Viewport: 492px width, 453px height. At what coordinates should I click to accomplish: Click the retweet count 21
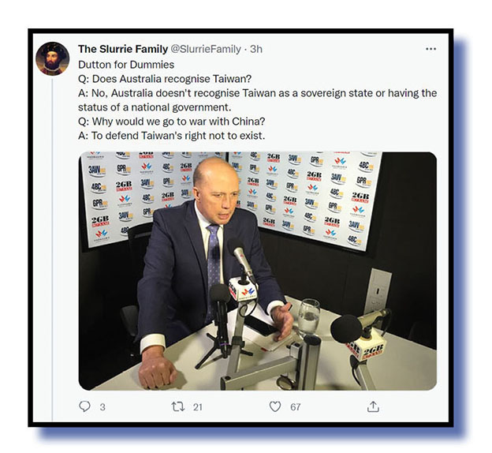click(197, 407)
